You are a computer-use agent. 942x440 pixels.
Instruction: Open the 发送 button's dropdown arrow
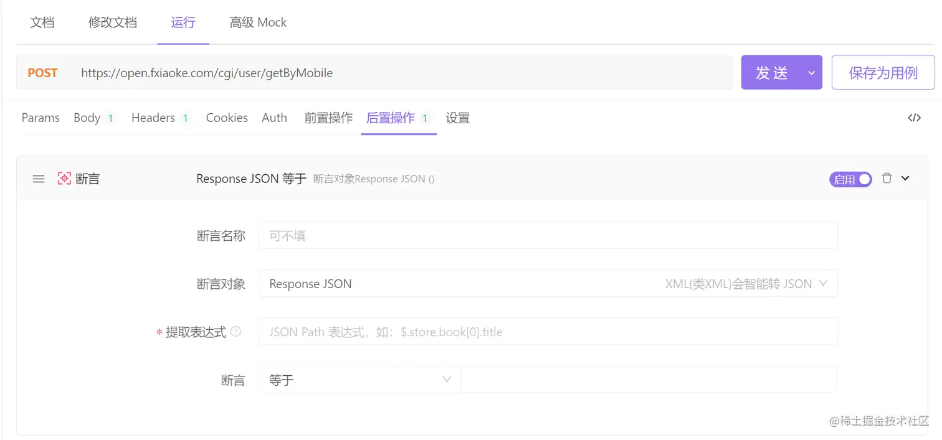(811, 72)
